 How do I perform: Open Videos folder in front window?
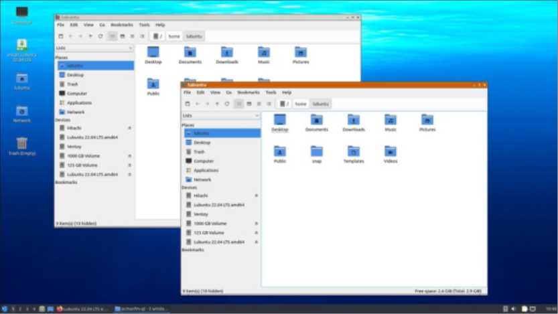tap(391, 155)
